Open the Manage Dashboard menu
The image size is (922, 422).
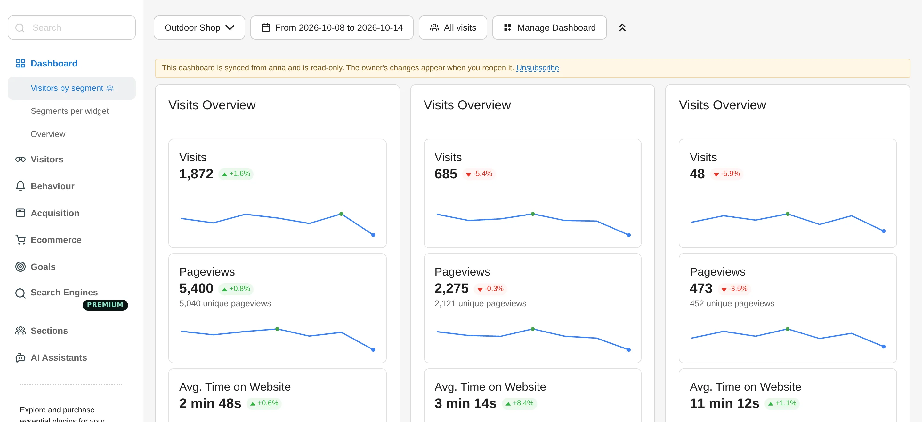[549, 27]
